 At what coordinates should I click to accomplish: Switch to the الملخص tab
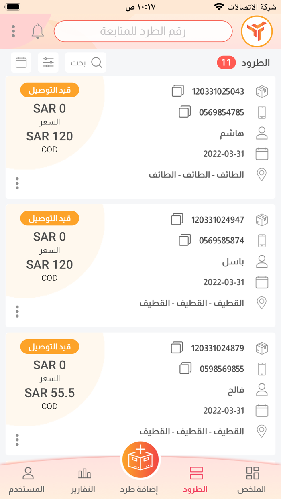[x=252, y=478]
